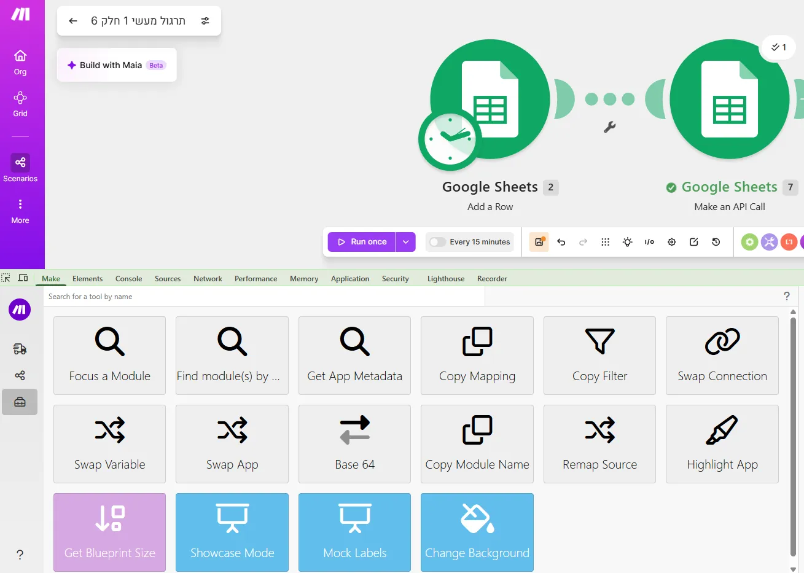Open the Sources tab
This screenshot has height=573, width=804.
(x=168, y=279)
